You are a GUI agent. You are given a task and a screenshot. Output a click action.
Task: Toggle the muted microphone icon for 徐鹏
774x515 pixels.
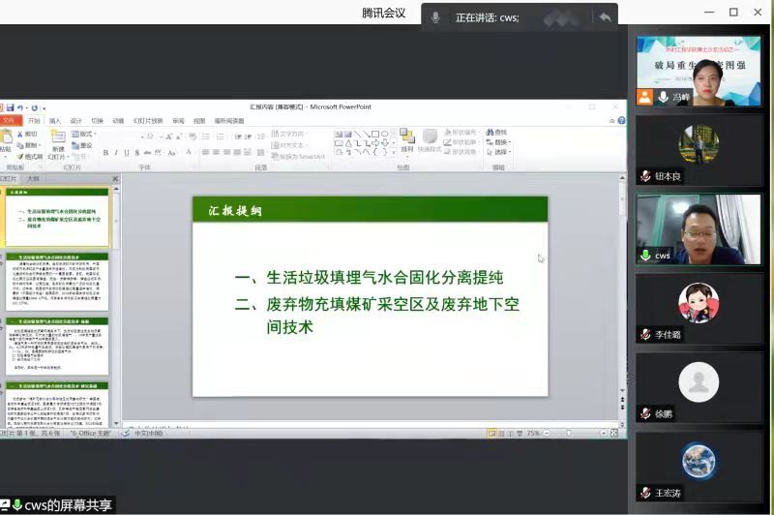coord(645,413)
